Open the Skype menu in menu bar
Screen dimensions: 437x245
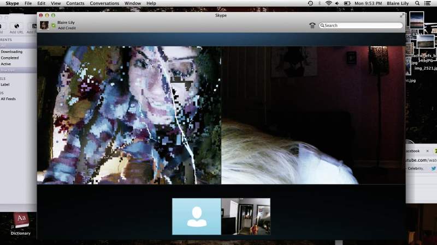coord(12,3)
